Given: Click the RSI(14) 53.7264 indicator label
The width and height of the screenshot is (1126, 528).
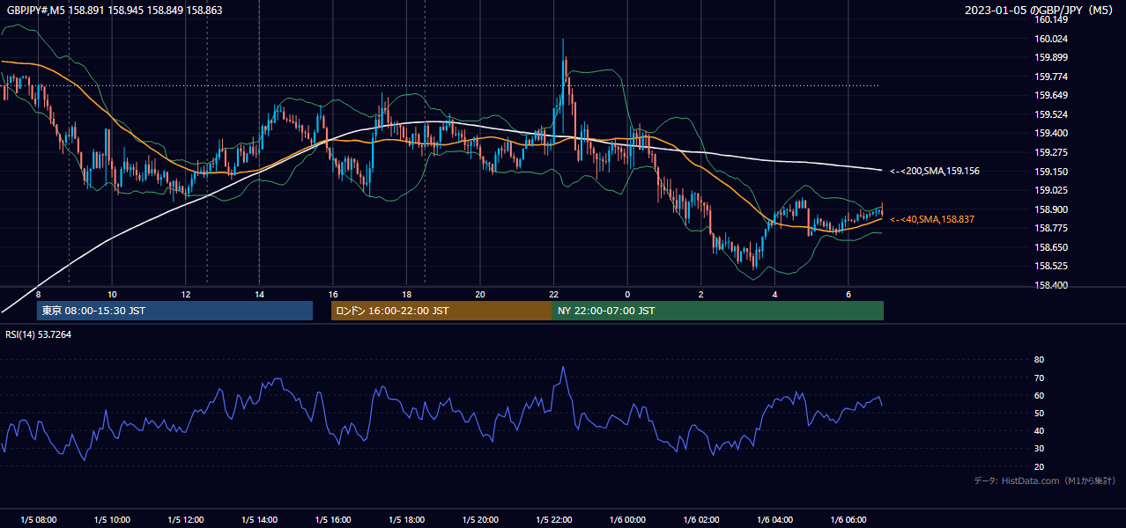Looking at the screenshot, I should point(39,334).
